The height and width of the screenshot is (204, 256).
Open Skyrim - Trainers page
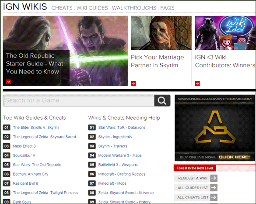pyautogui.click(x=112, y=146)
